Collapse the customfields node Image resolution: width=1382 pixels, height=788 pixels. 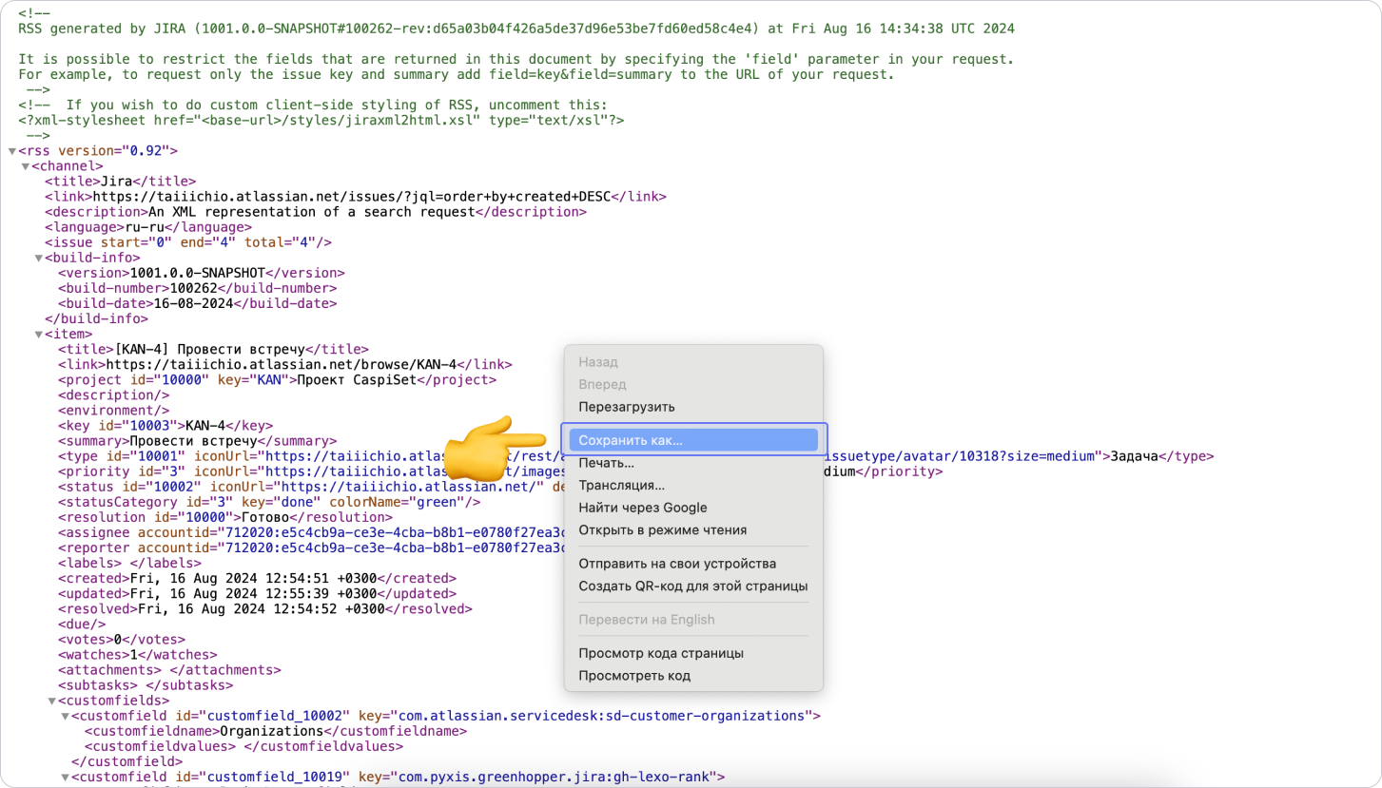tap(52, 701)
